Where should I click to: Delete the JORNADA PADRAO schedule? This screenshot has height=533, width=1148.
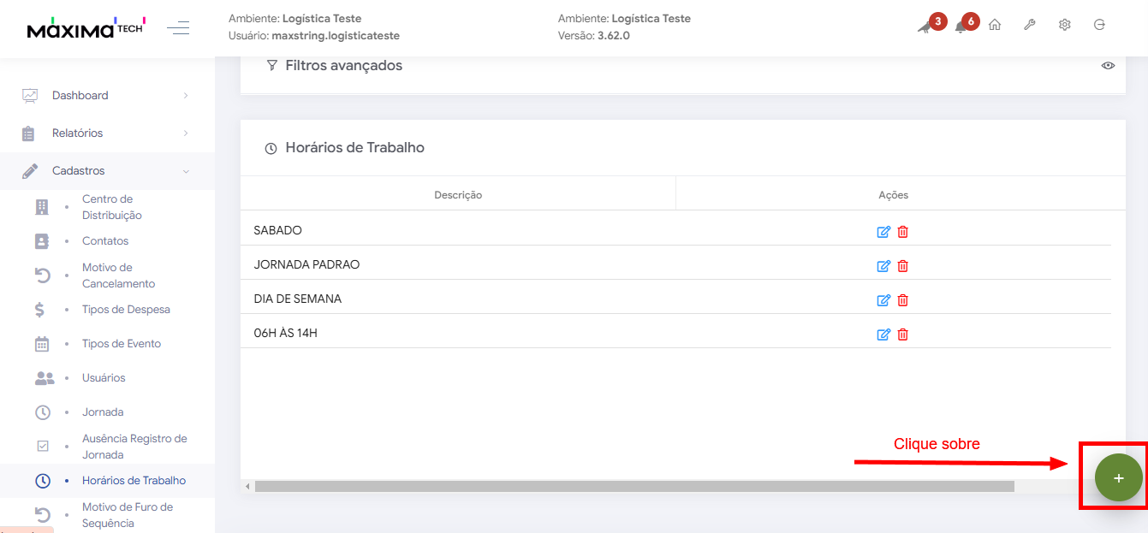pos(902,266)
